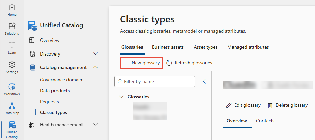The image size is (315, 140).
Task: Collapse the glossary list pane arrow
Action: coord(204,81)
